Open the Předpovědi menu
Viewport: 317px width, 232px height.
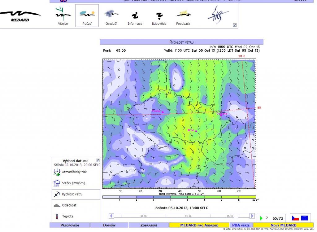click(x=70, y=225)
